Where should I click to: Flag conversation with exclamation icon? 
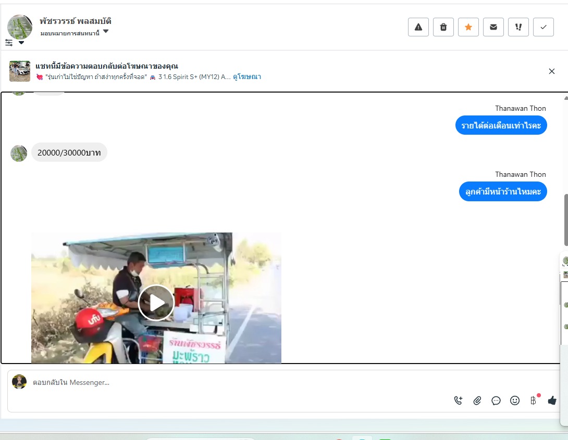518,27
